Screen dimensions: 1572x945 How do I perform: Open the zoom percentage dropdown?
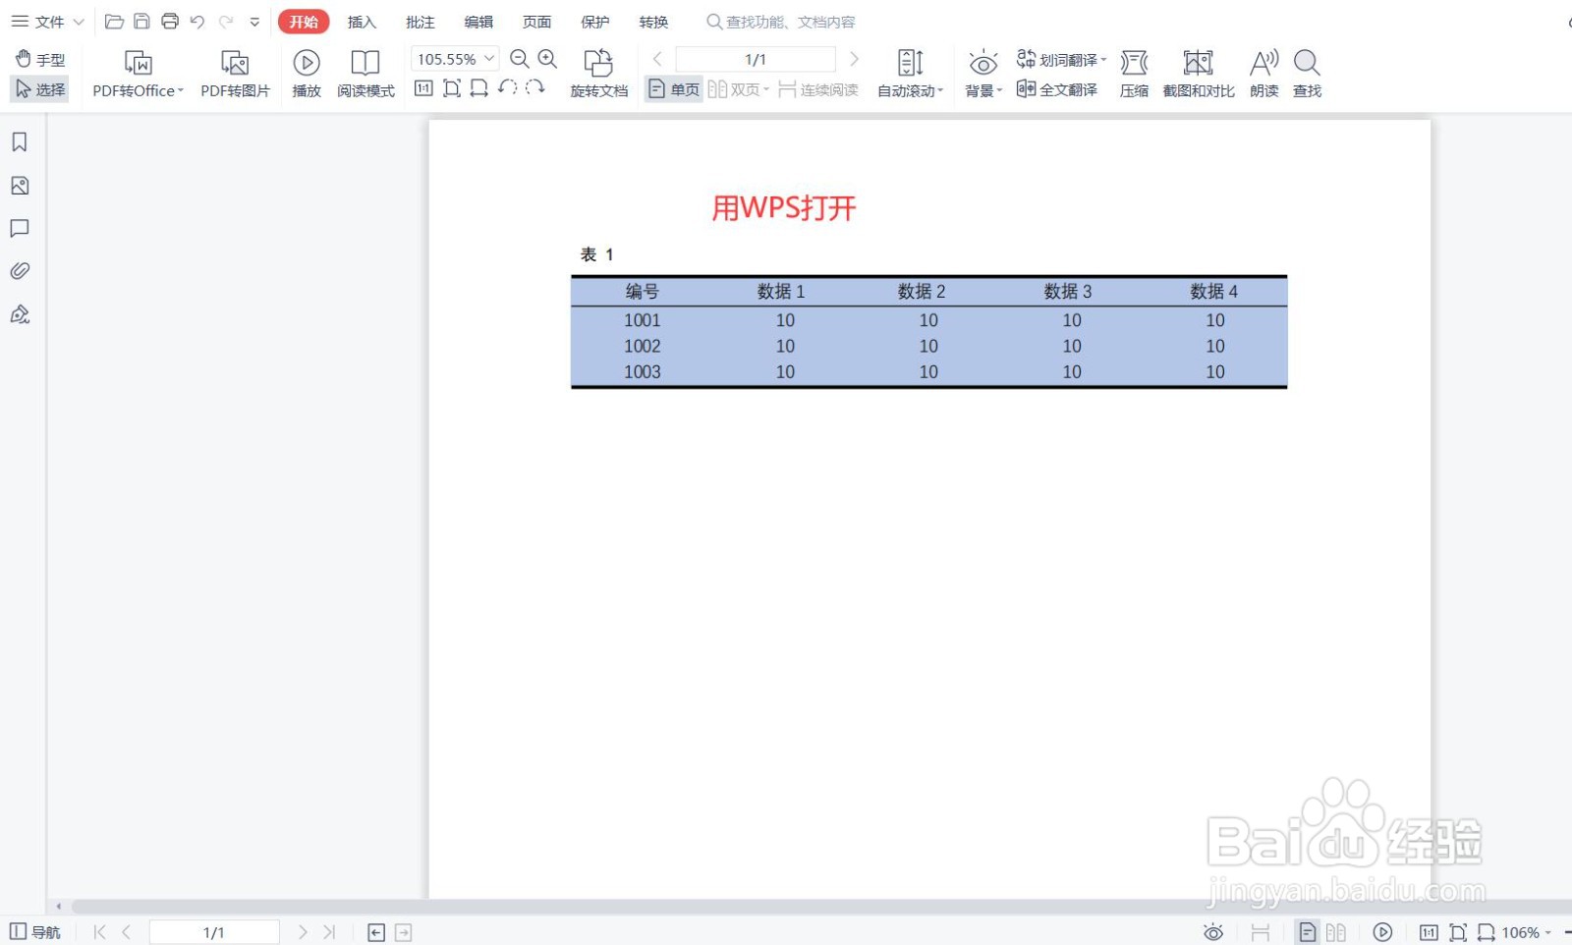point(488,58)
